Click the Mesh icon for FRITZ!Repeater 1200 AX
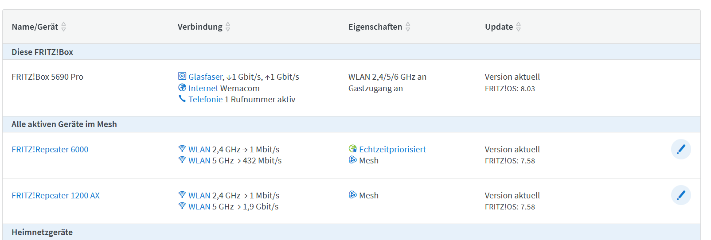 [353, 195]
